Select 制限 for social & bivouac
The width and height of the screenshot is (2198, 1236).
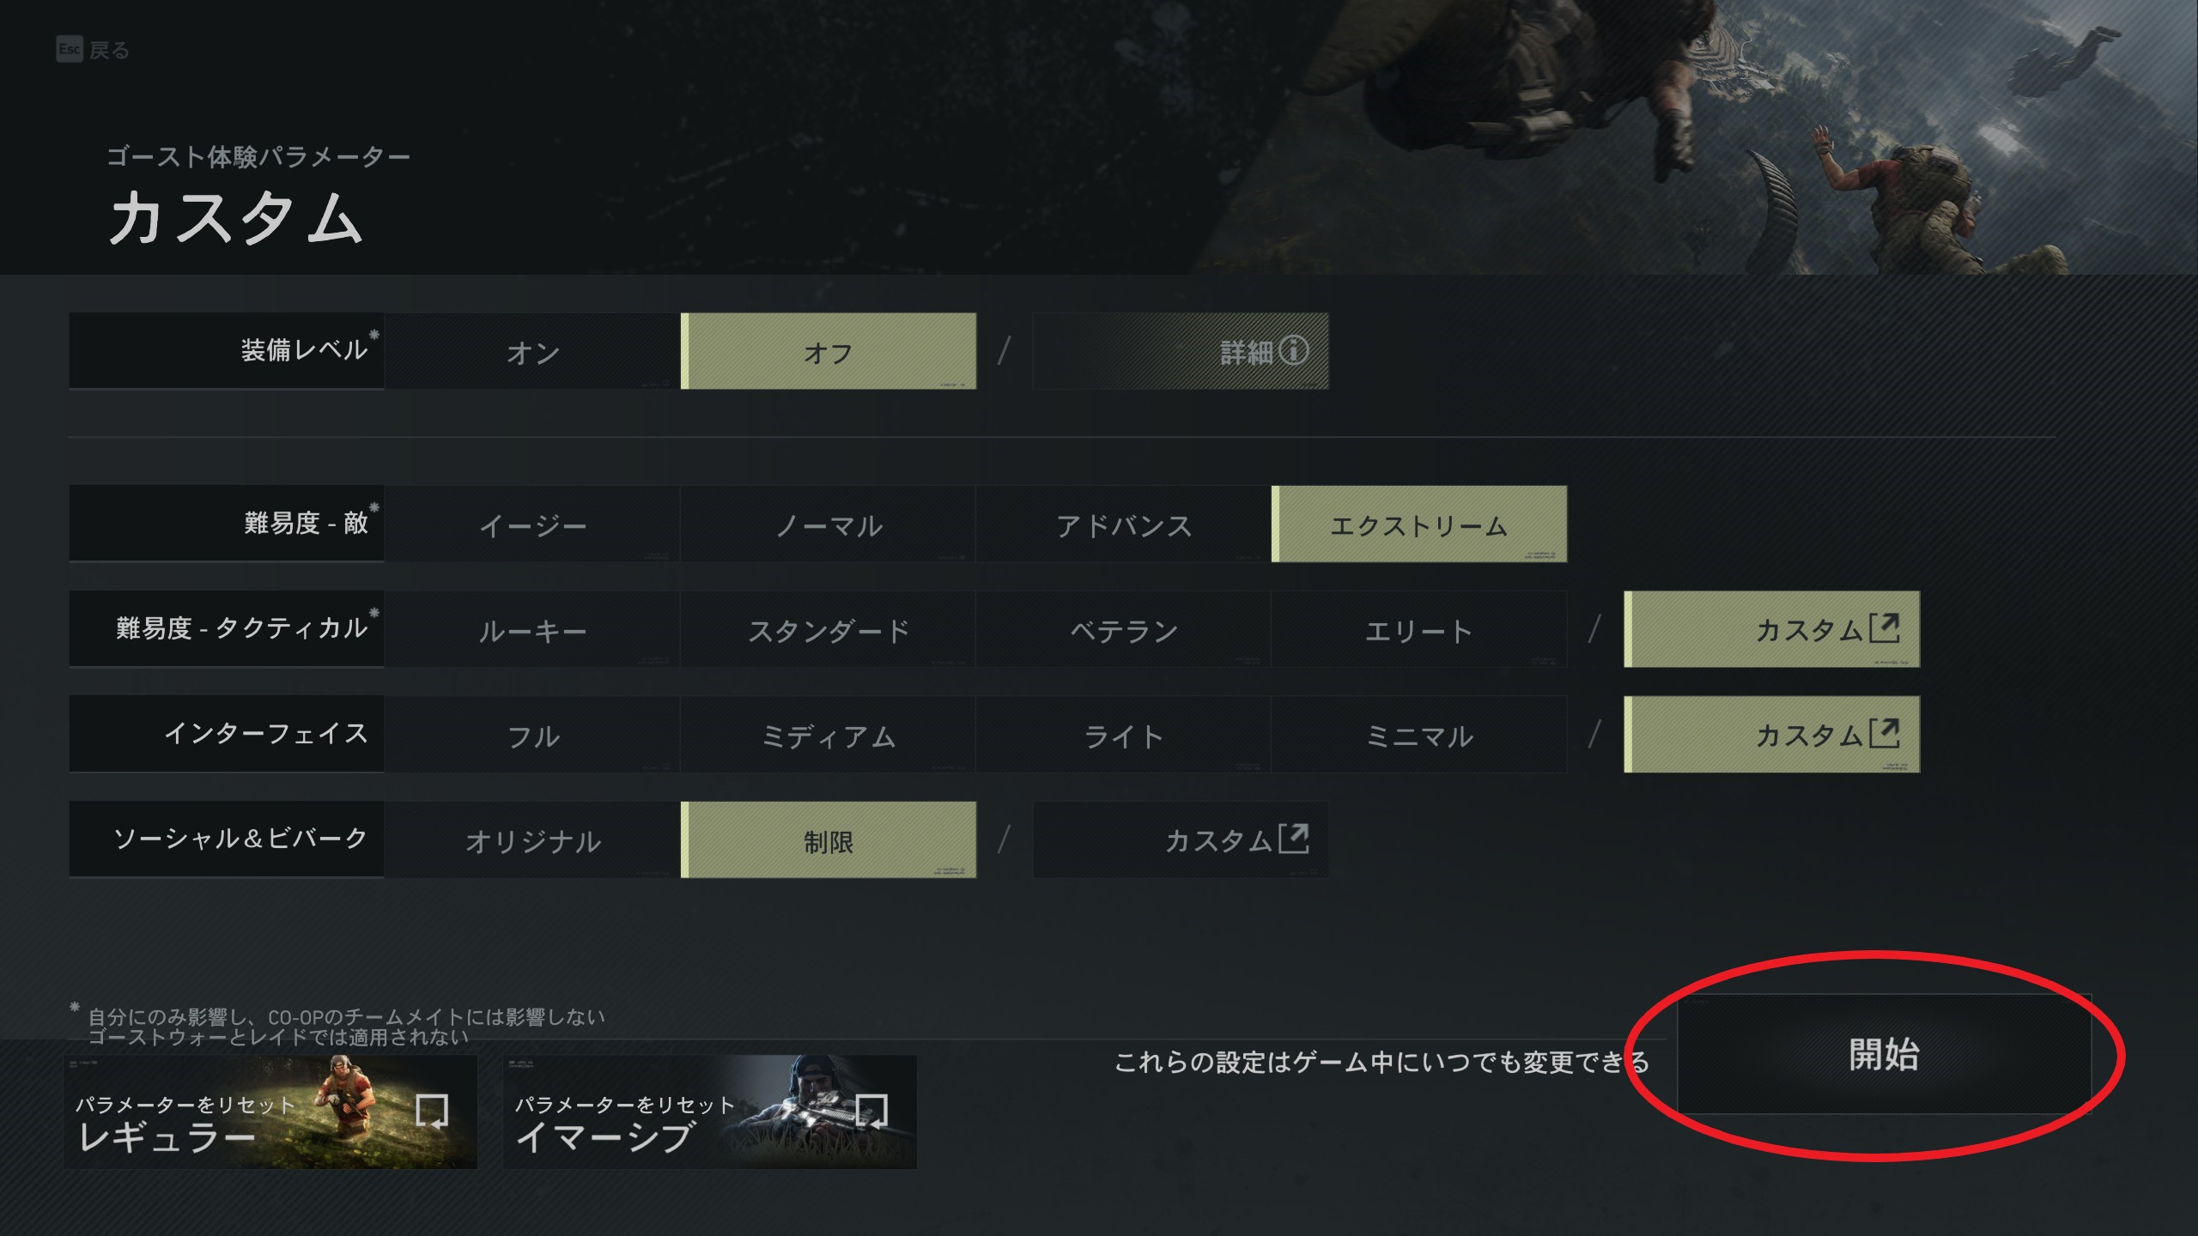[x=829, y=841]
